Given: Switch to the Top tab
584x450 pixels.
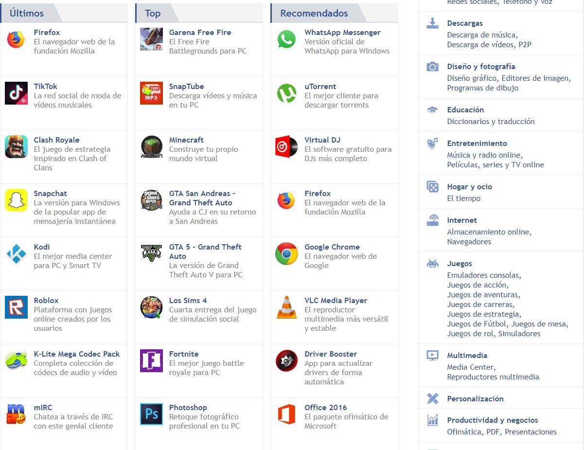Looking at the screenshot, I should pos(153,13).
